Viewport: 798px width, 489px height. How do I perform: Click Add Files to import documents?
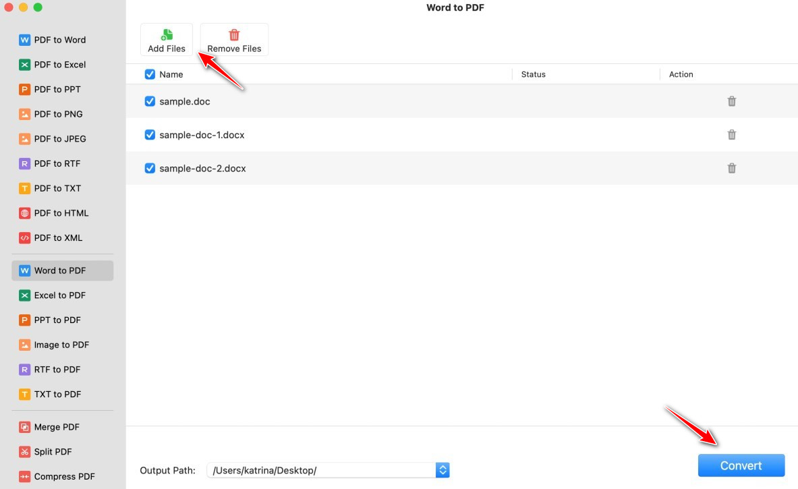(167, 39)
